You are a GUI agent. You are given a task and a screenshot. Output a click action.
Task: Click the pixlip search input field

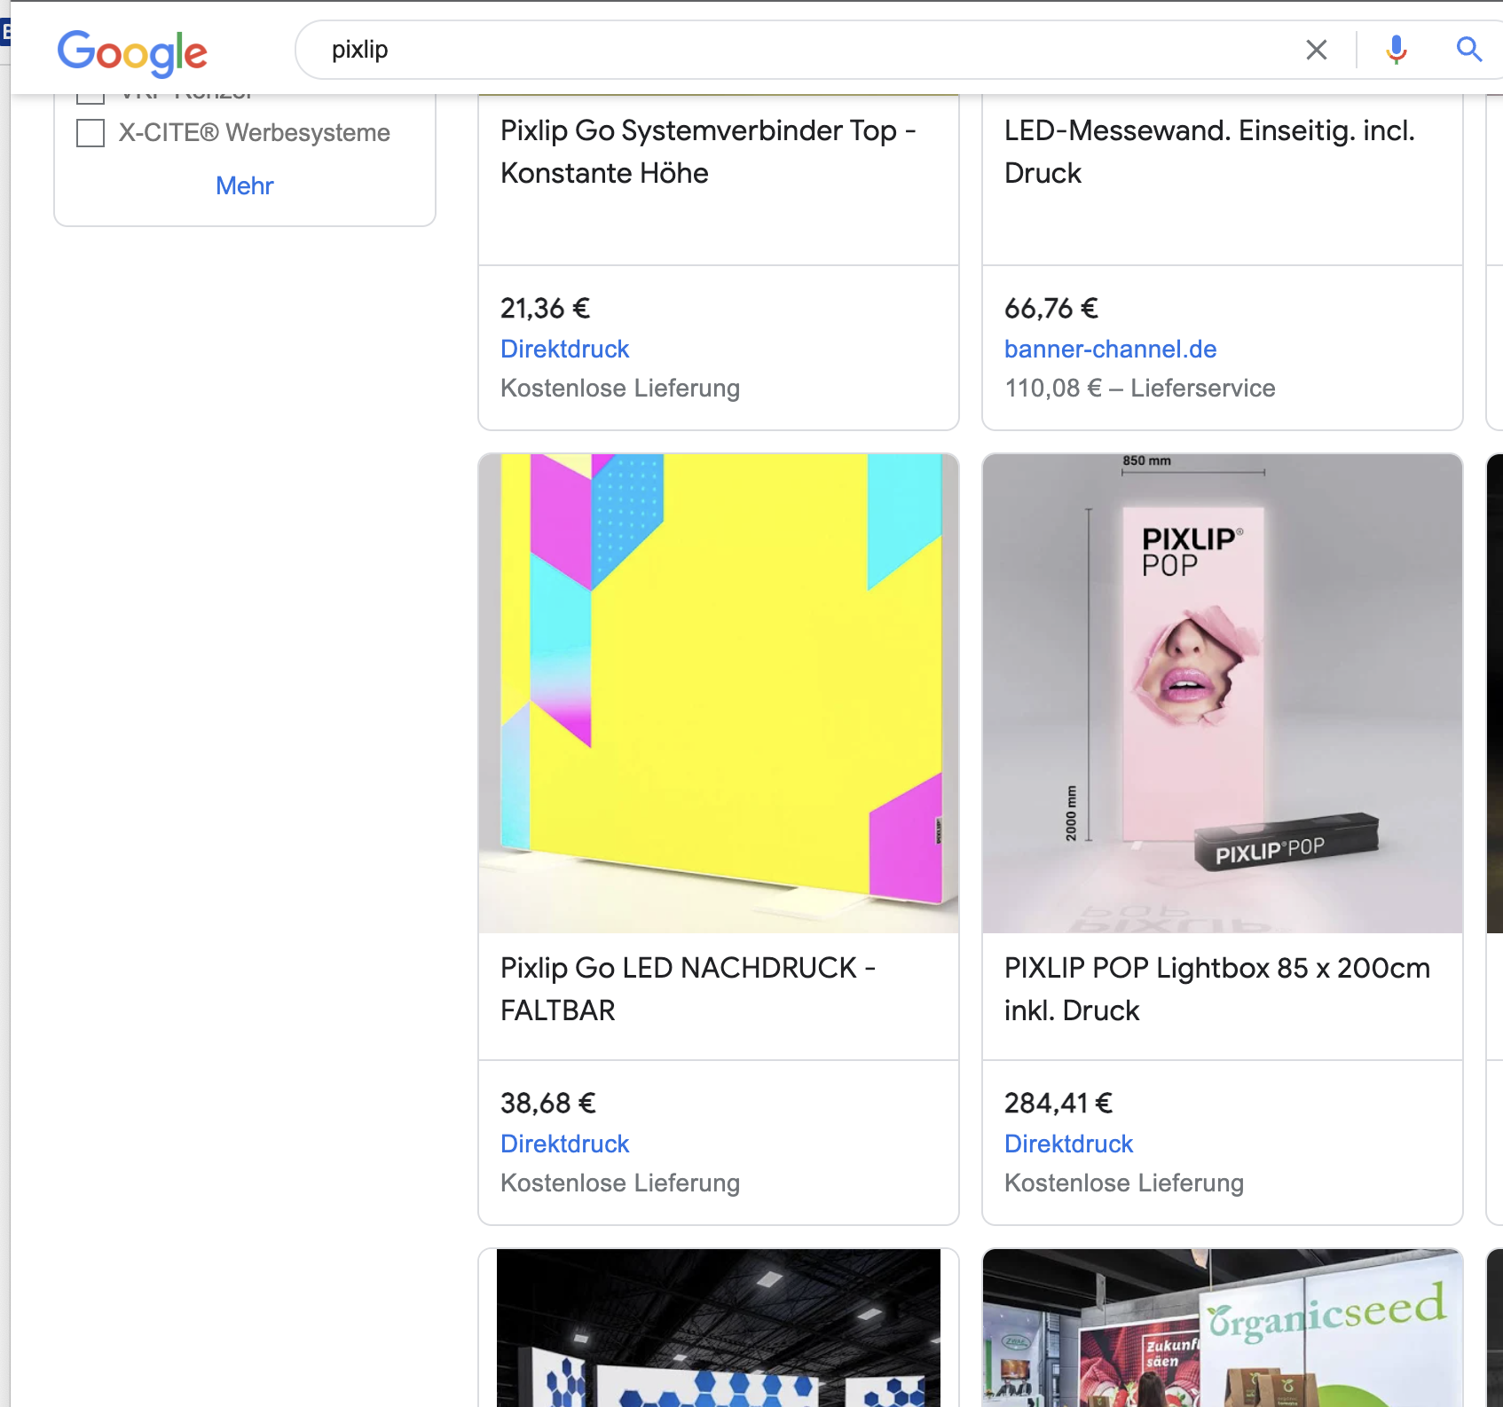pos(799,50)
